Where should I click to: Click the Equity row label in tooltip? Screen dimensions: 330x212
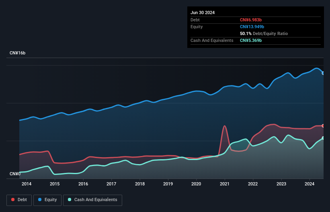[197, 27]
